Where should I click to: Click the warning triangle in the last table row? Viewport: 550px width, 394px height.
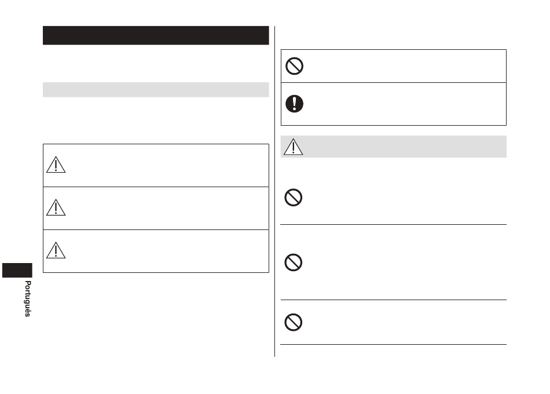(56, 250)
